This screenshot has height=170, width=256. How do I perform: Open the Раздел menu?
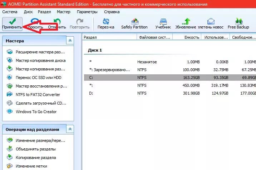pos(44,12)
